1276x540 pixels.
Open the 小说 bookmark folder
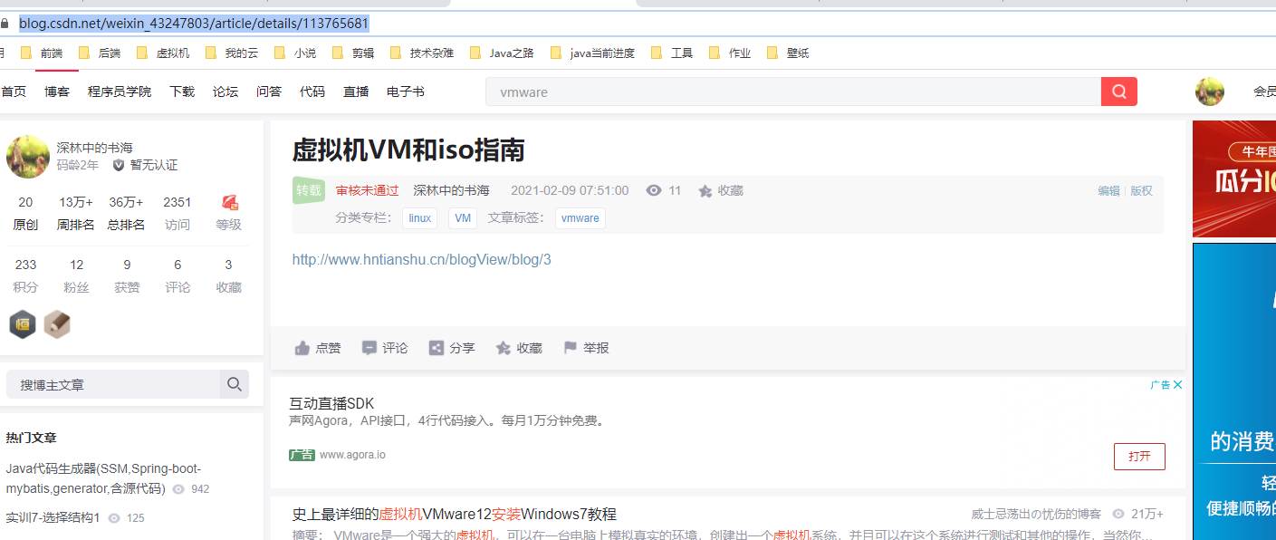tap(295, 53)
